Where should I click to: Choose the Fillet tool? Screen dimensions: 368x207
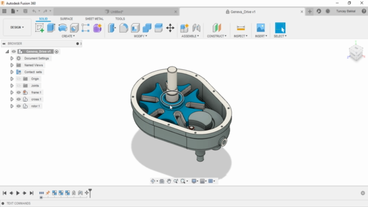click(x=124, y=28)
